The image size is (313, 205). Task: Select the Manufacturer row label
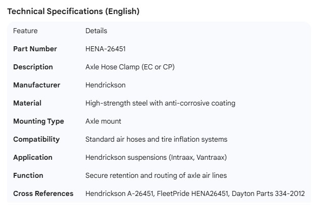(36, 85)
